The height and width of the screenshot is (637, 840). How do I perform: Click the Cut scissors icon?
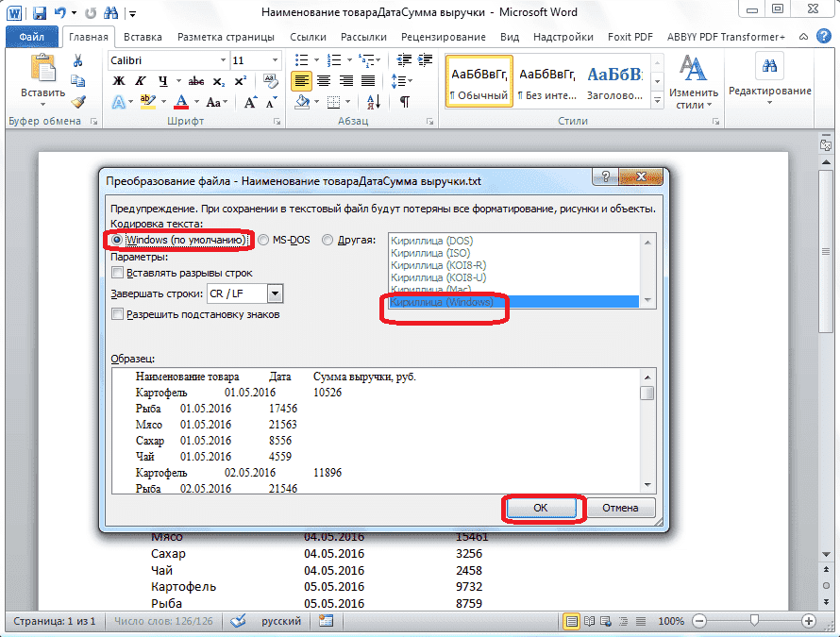[x=78, y=60]
